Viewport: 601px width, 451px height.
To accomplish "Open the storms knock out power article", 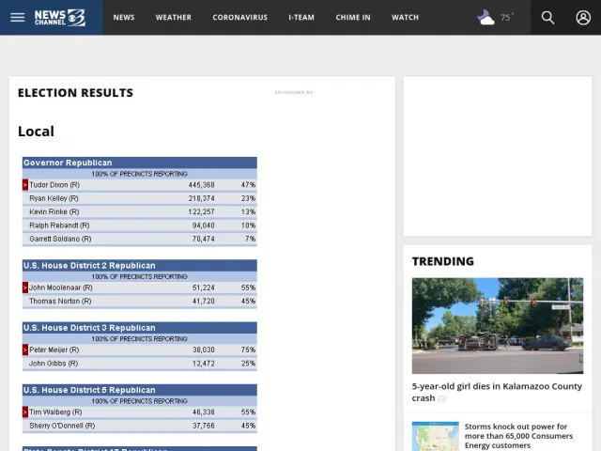I will click(518, 436).
